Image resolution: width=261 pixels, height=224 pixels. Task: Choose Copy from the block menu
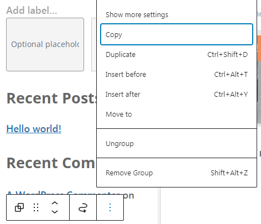[176, 34]
